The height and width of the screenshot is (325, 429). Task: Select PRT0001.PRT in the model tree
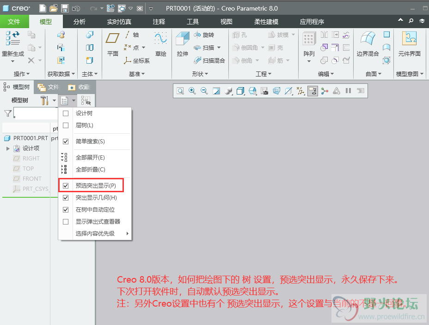[26, 138]
